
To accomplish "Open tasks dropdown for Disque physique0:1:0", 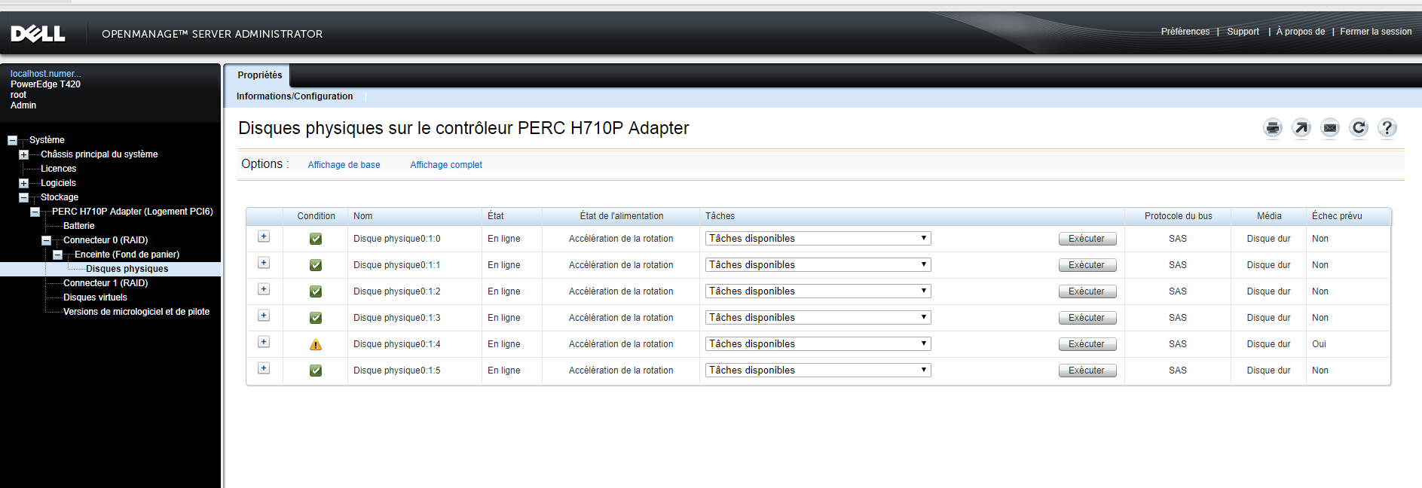I will click(x=818, y=239).
